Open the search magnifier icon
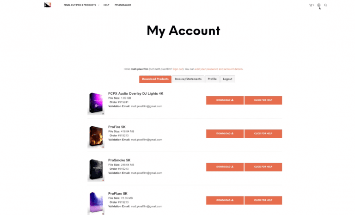Screen dimensions: 355x215 325,5
